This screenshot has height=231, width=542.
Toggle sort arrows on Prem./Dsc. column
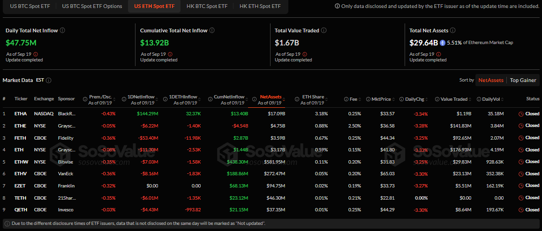click(114, 99)
